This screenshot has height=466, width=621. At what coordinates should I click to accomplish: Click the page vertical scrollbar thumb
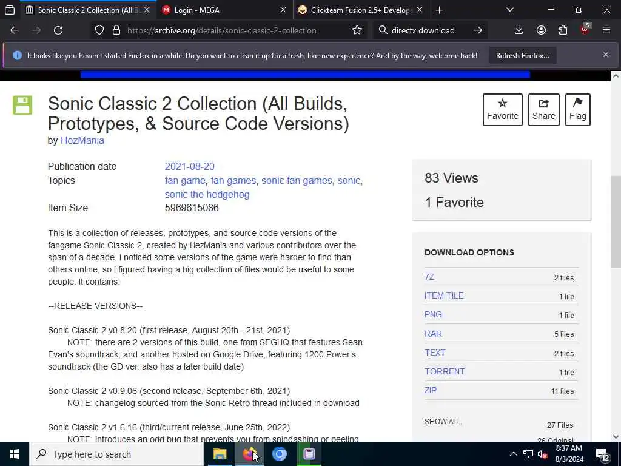coord(616,221)
